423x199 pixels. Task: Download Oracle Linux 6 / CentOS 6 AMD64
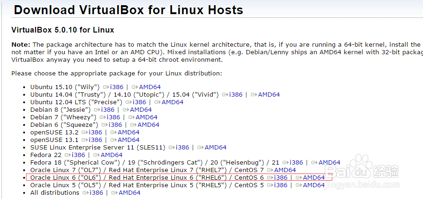tap(314, 177)
